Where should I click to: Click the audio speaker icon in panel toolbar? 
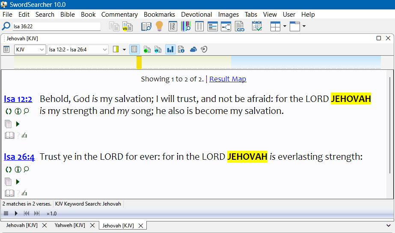coord(204,49)
